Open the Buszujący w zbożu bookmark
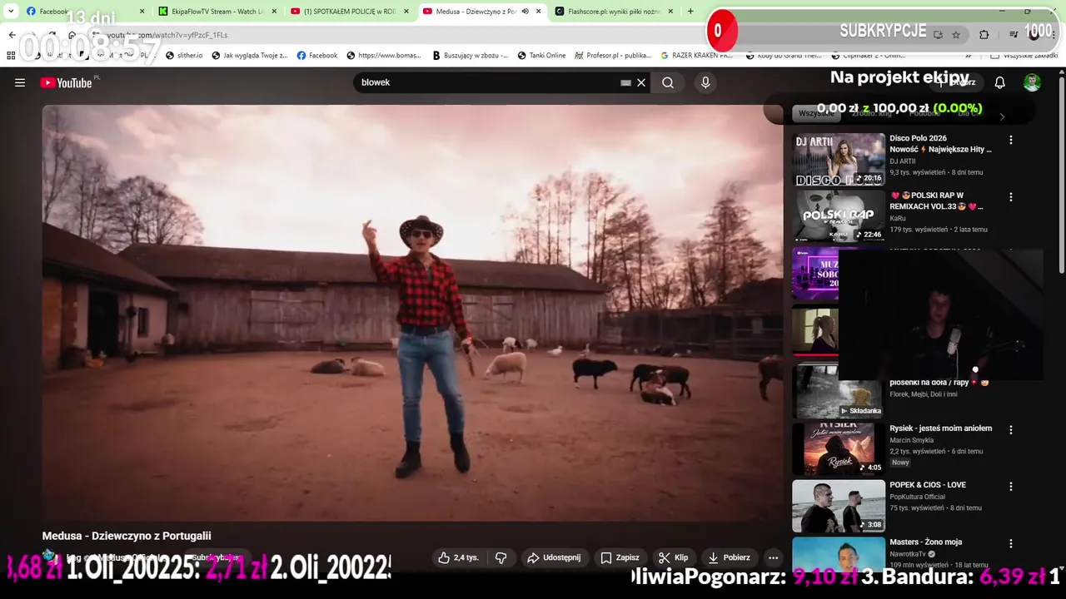 click(x=470, y=56)
